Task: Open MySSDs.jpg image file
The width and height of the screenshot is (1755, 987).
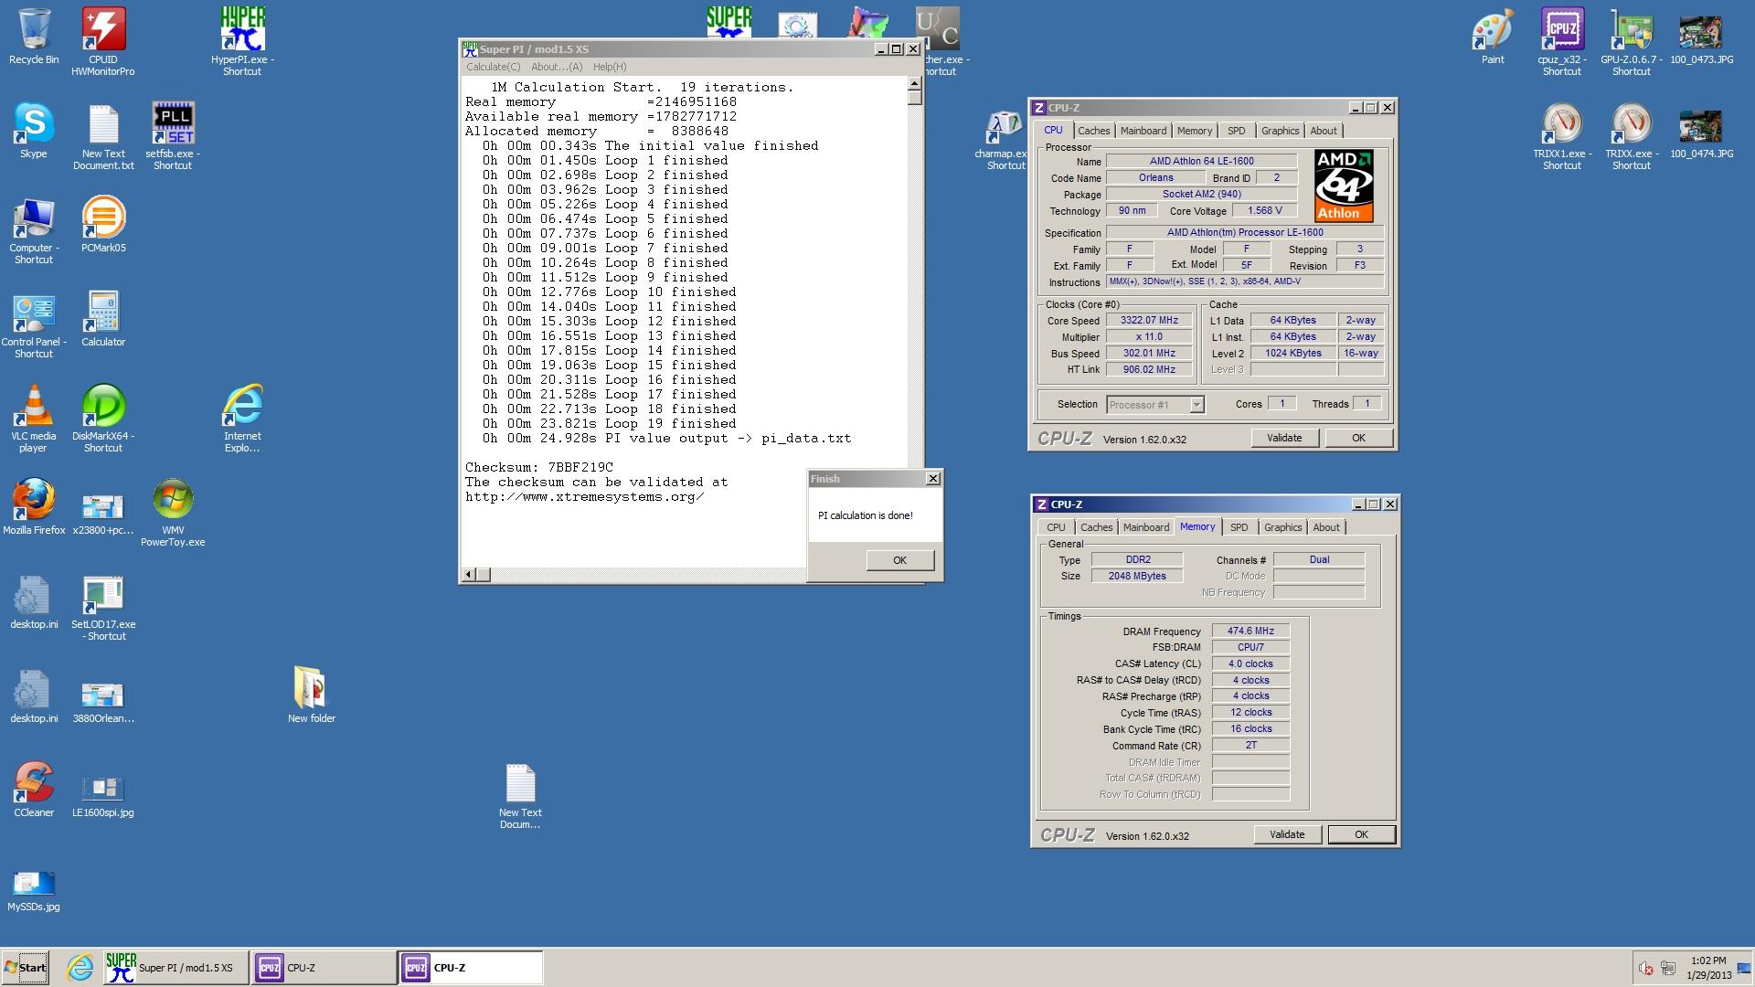Action: (34, 890)
